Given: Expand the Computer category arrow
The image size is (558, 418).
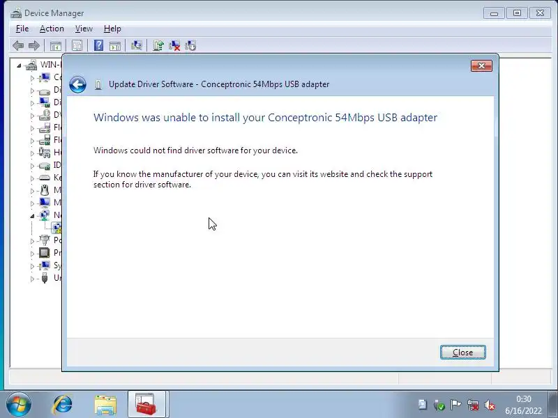Looking at the screenshot, I should coord(32,78).
